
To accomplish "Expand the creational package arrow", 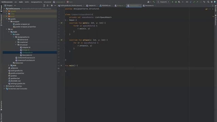I will [16, 42].
